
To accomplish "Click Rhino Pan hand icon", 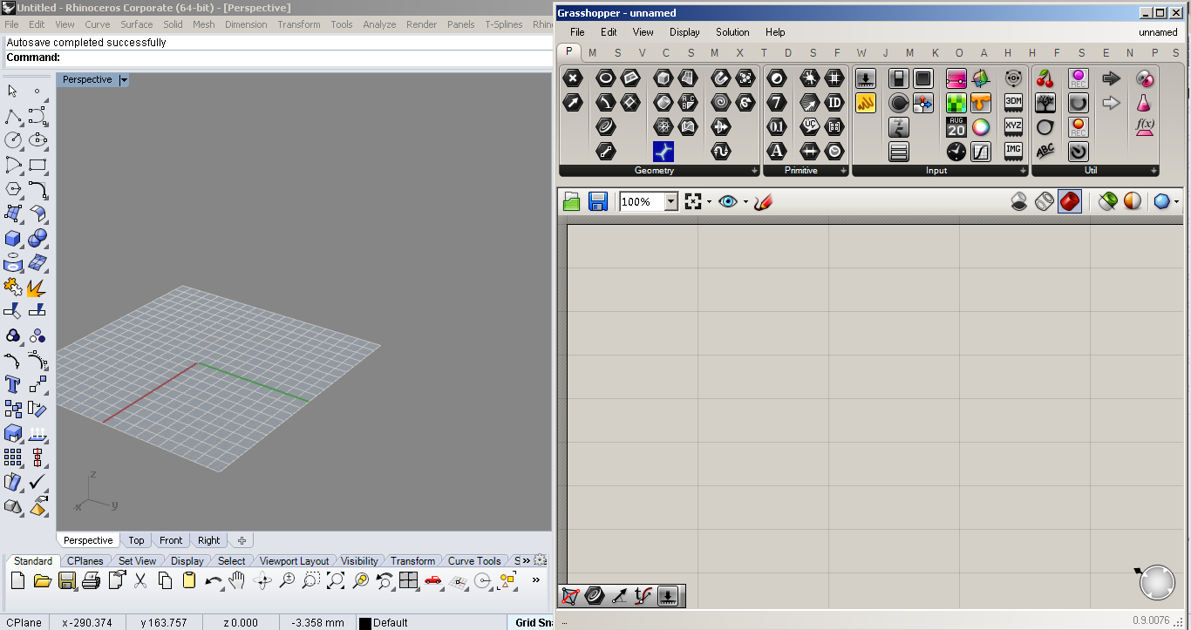I will (237, 580).
